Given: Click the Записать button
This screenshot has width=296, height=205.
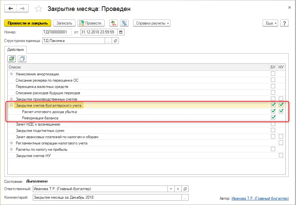Looking at the screenshot, I should pyautogui.click(x=64, y=23).
